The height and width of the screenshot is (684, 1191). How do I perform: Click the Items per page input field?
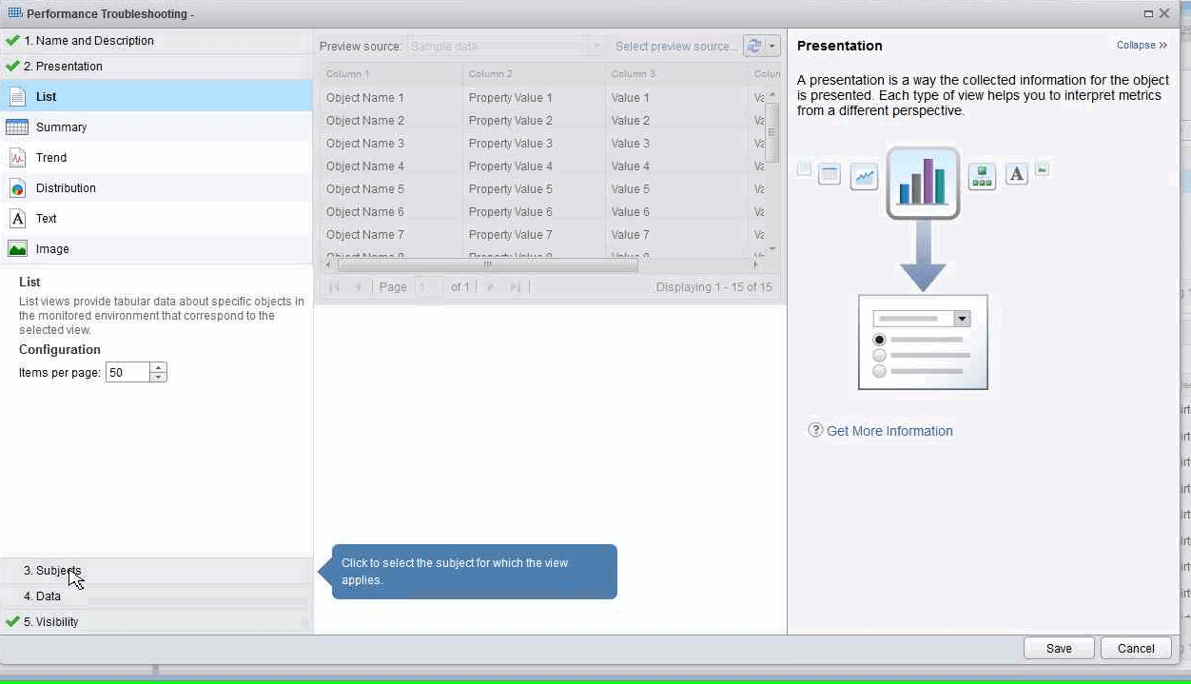pyautogui.click(x=127, y=373)
